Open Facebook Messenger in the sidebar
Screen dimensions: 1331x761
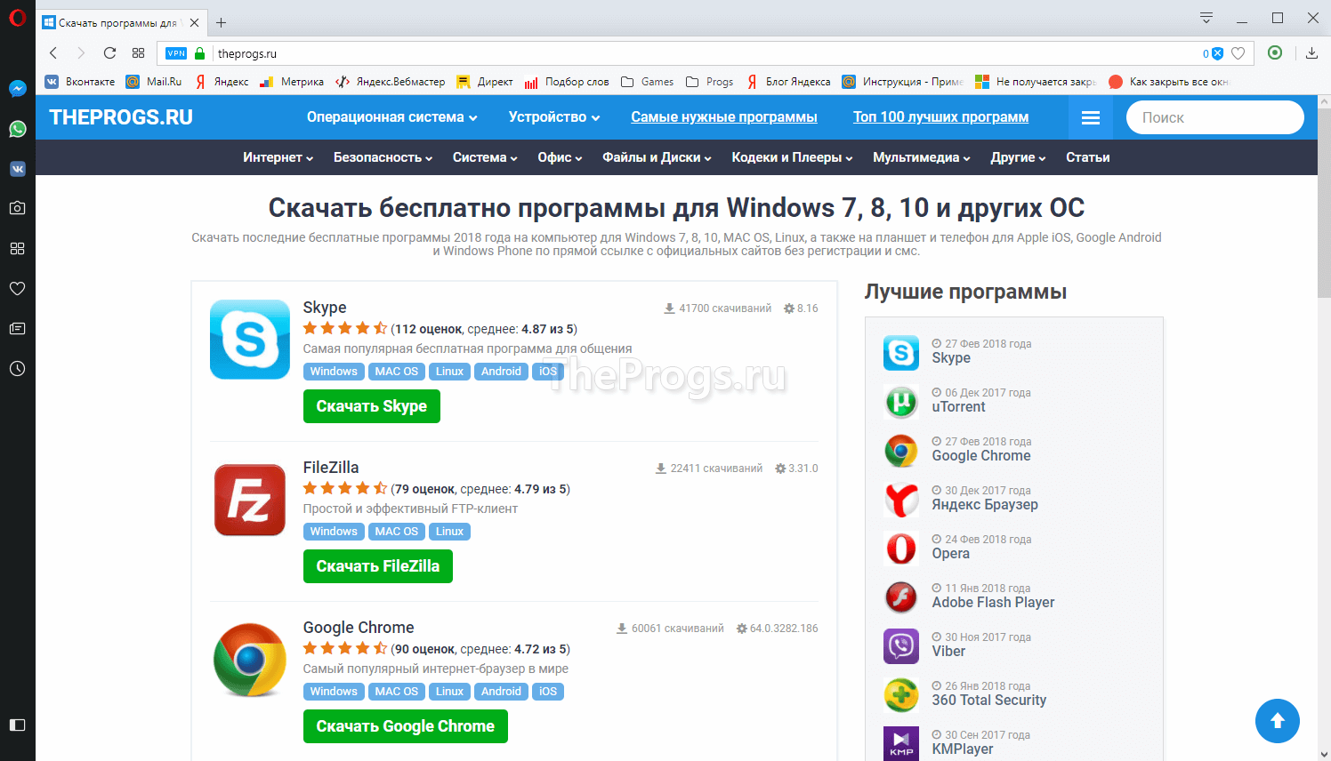click(17, 89)
